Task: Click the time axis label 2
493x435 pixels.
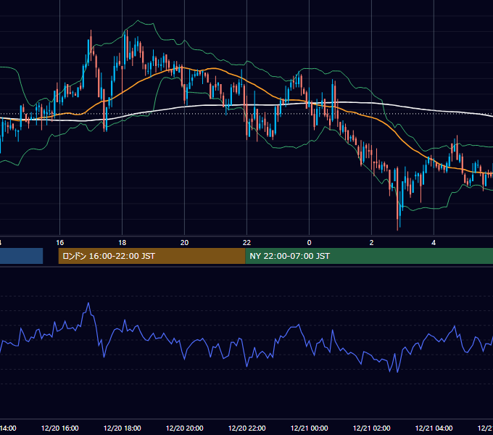Action: point(371,243)
